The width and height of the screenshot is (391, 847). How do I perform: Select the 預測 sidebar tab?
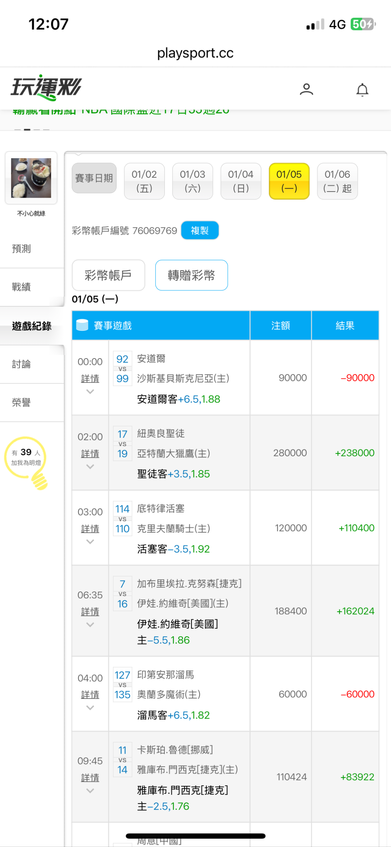coord(21,248)
